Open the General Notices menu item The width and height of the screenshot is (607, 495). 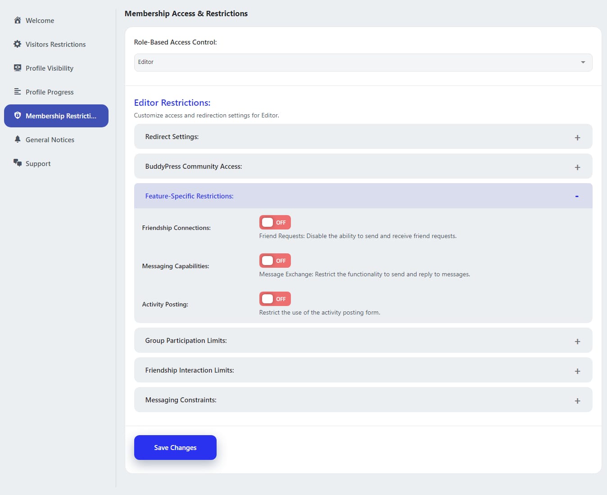[x=50, y=140]
